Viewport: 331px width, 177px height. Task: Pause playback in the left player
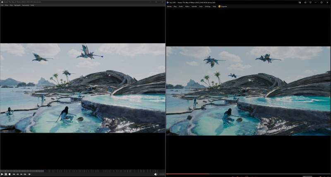[5, 175]
